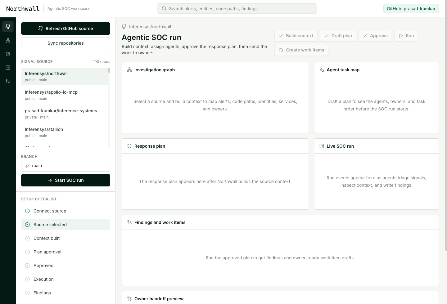This screenshot has height=304, width=447.
Task: Click the Investigation graph panel icon
Action: (129, 70)
